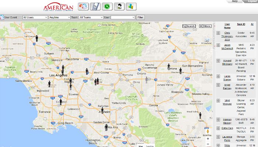Locate Herman Massey on the map via row icon

(218, 119)
